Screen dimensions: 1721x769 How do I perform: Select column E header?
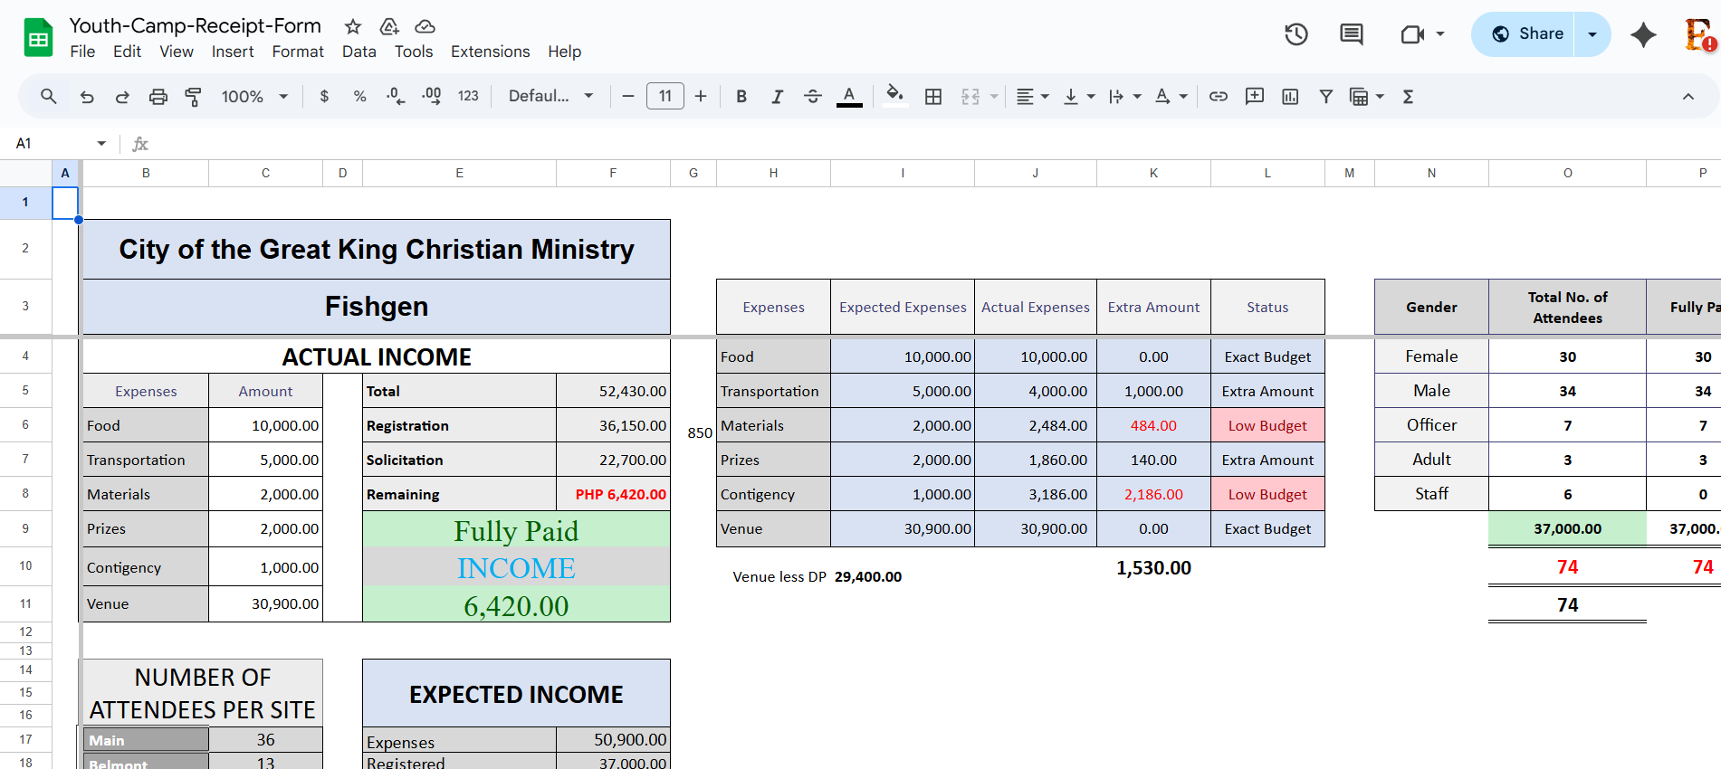point(459,173)
